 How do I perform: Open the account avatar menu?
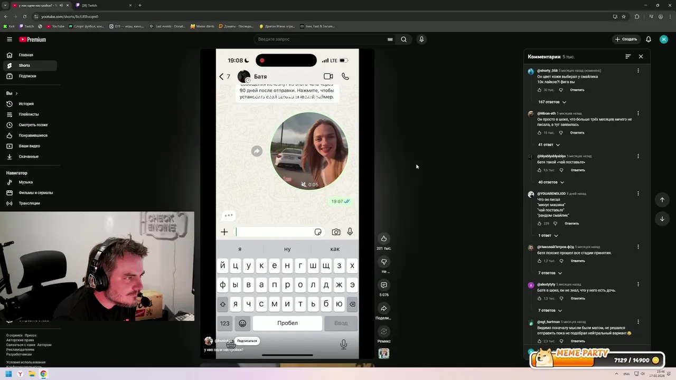coord(663,39)
